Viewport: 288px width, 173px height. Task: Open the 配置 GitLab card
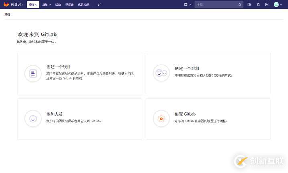coord(208,119)
